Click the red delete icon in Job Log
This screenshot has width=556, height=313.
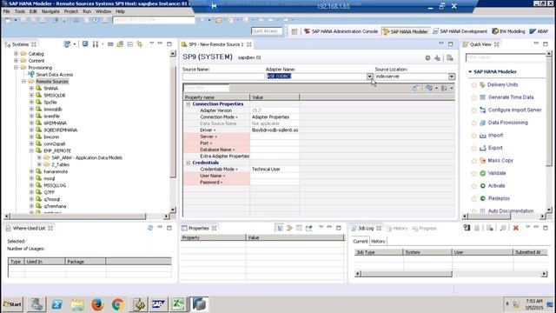pos(516,228)
